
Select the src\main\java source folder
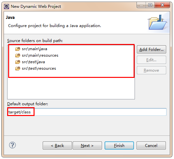tap(35, 49)
